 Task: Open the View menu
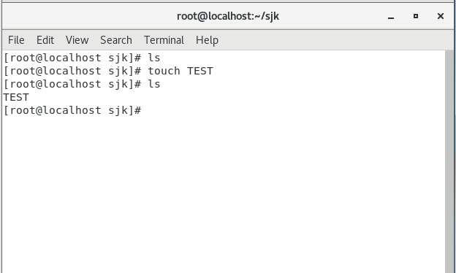(77, 40)
